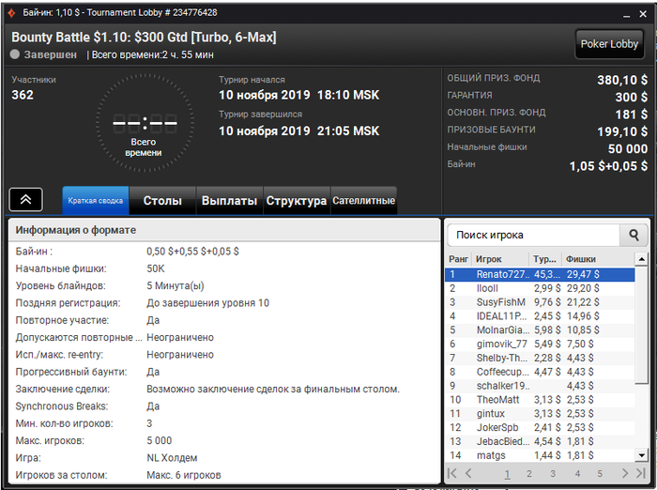Viewport: 657px width, 490px height.
Task: Open the Poker Lobby
Action: [x=609, y=44]
